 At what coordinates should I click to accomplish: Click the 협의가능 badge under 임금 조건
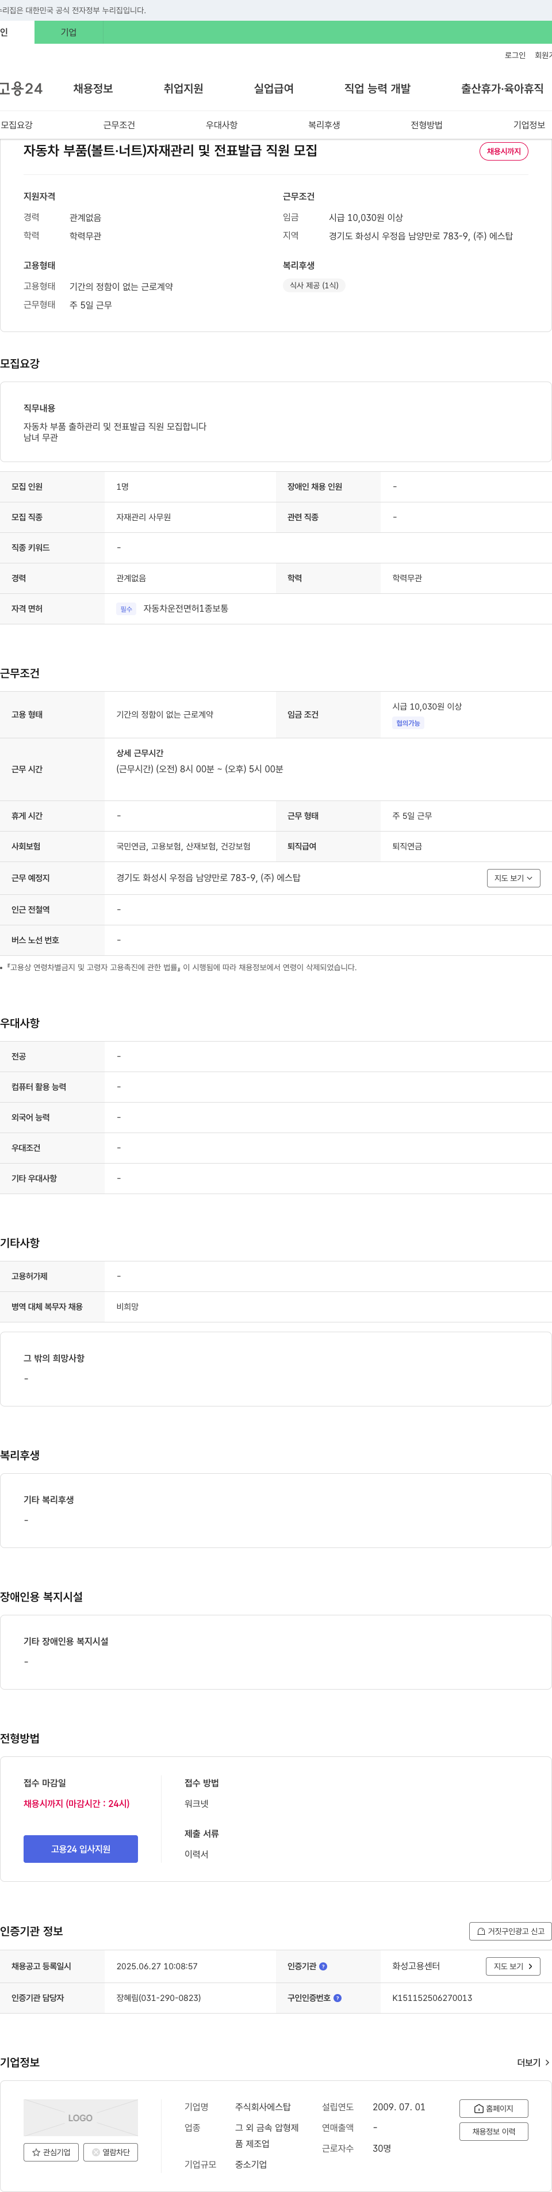click(408, 723)
